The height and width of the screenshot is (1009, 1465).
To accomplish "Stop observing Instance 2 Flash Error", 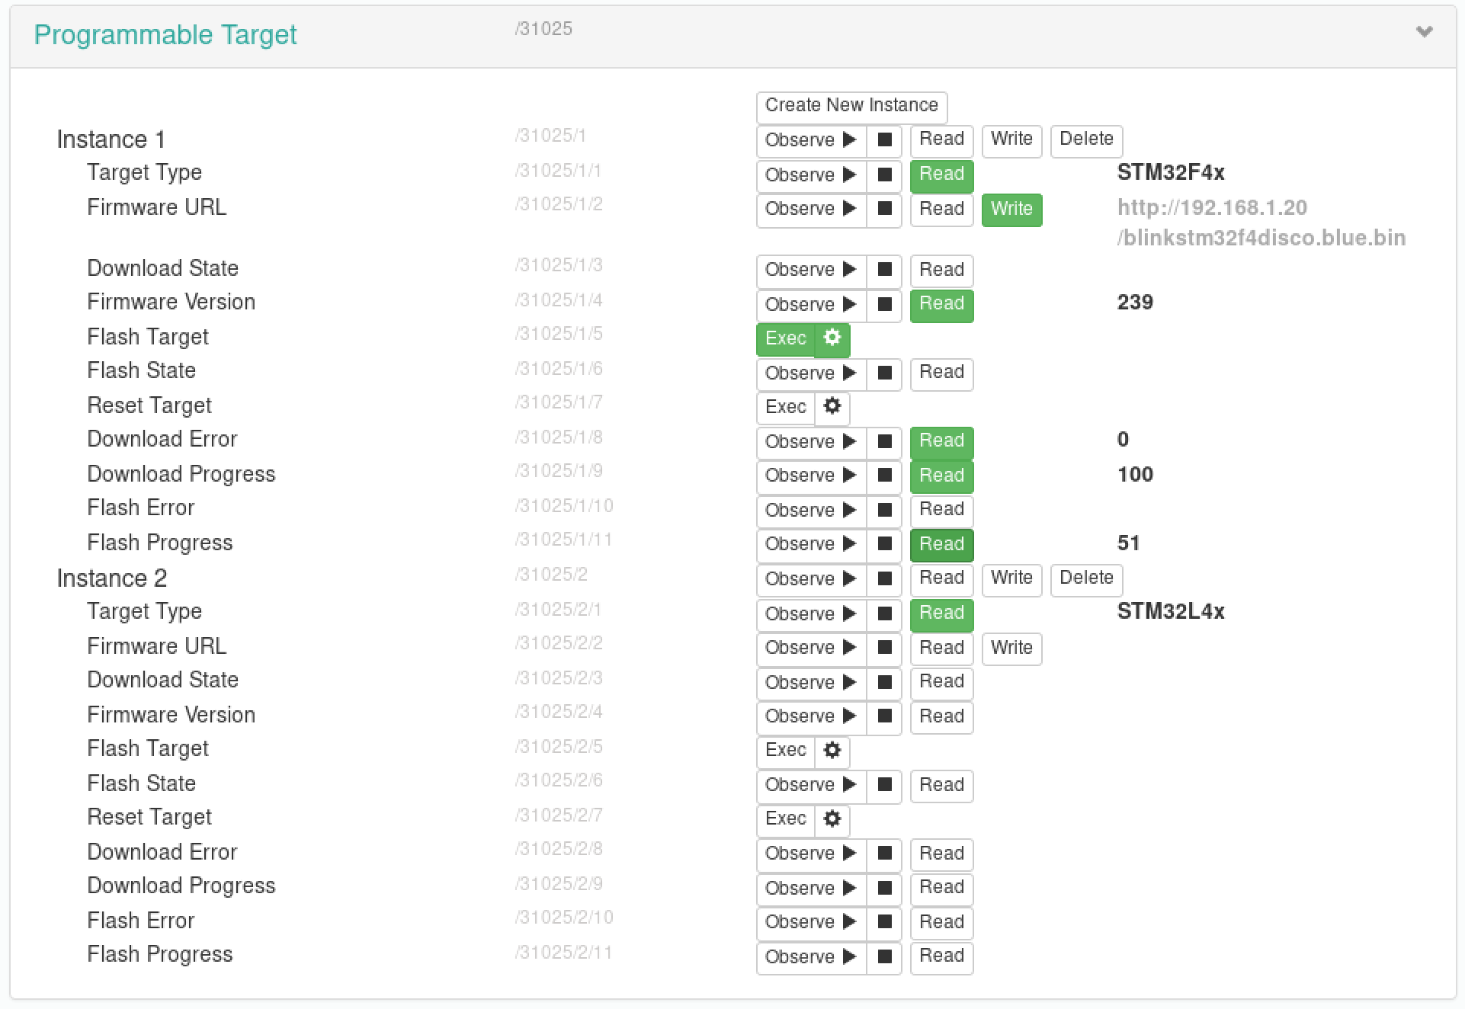I will point(884,922).
